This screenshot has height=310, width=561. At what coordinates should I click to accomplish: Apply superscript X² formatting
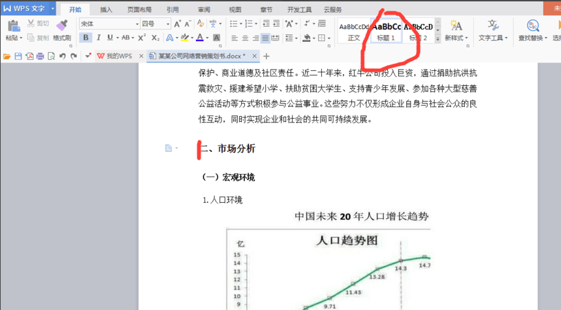coord(142,38)
